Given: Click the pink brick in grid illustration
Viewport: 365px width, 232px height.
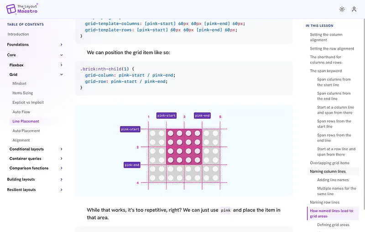Looking at the screenshot, I should click(x=184, y=147).
